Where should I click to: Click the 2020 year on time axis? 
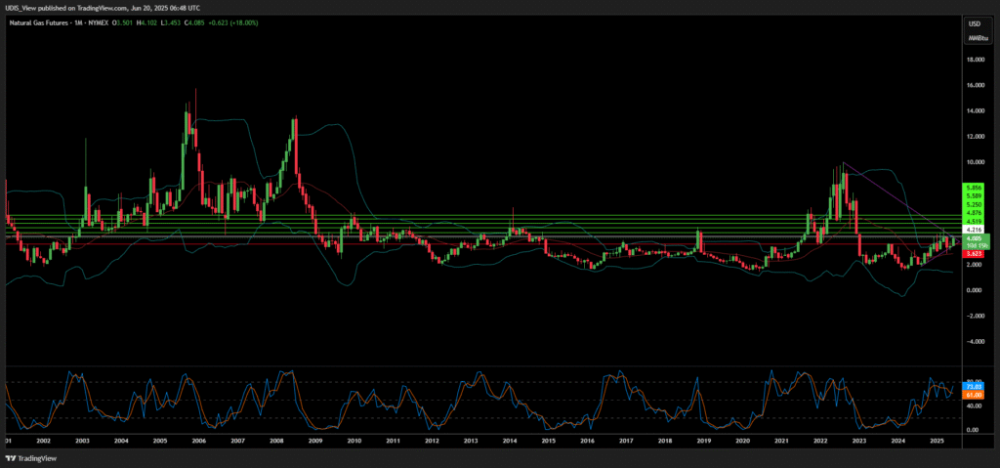(x=742, y=442)
